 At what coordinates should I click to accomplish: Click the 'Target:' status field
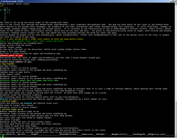(35, 134)
